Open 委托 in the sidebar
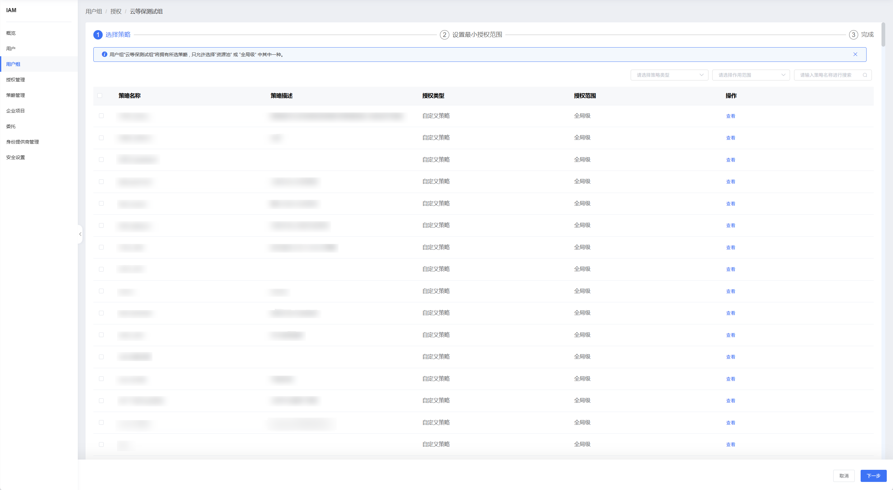 click(x=39, y=126)
